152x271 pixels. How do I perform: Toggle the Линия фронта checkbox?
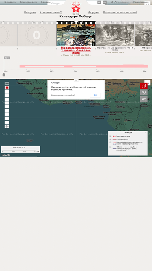click(x=111, y=139)
